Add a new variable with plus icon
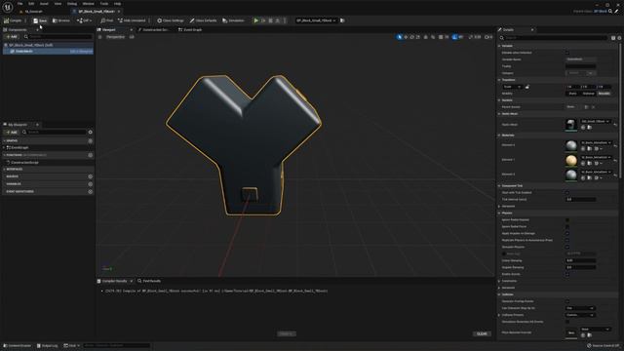Viewport: 624px width, 351px height. click(91, 184)
